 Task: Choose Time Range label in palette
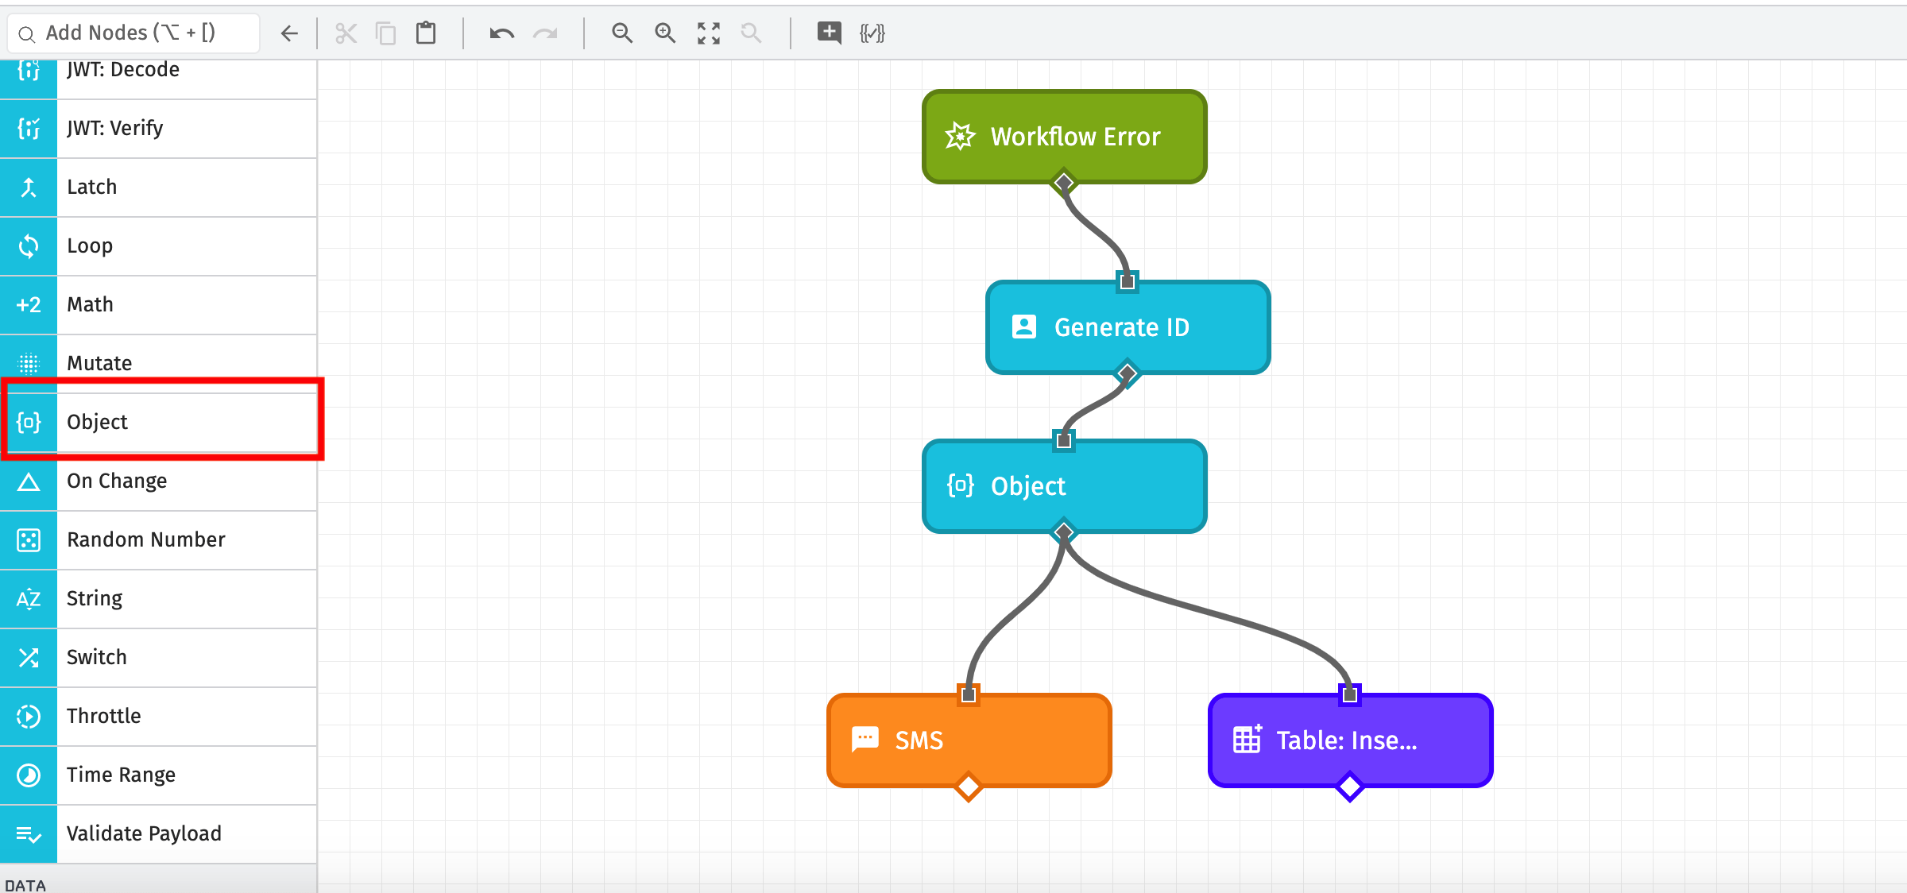(x=121, y=775)
